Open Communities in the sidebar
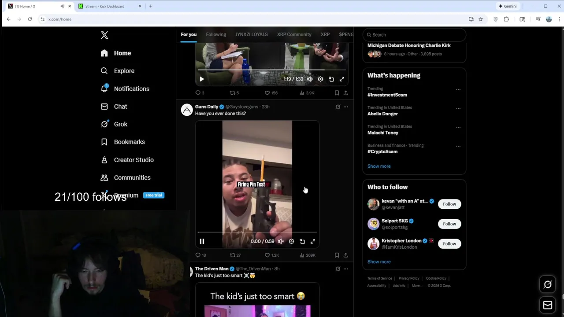564x317 pixels. point(126,177)
